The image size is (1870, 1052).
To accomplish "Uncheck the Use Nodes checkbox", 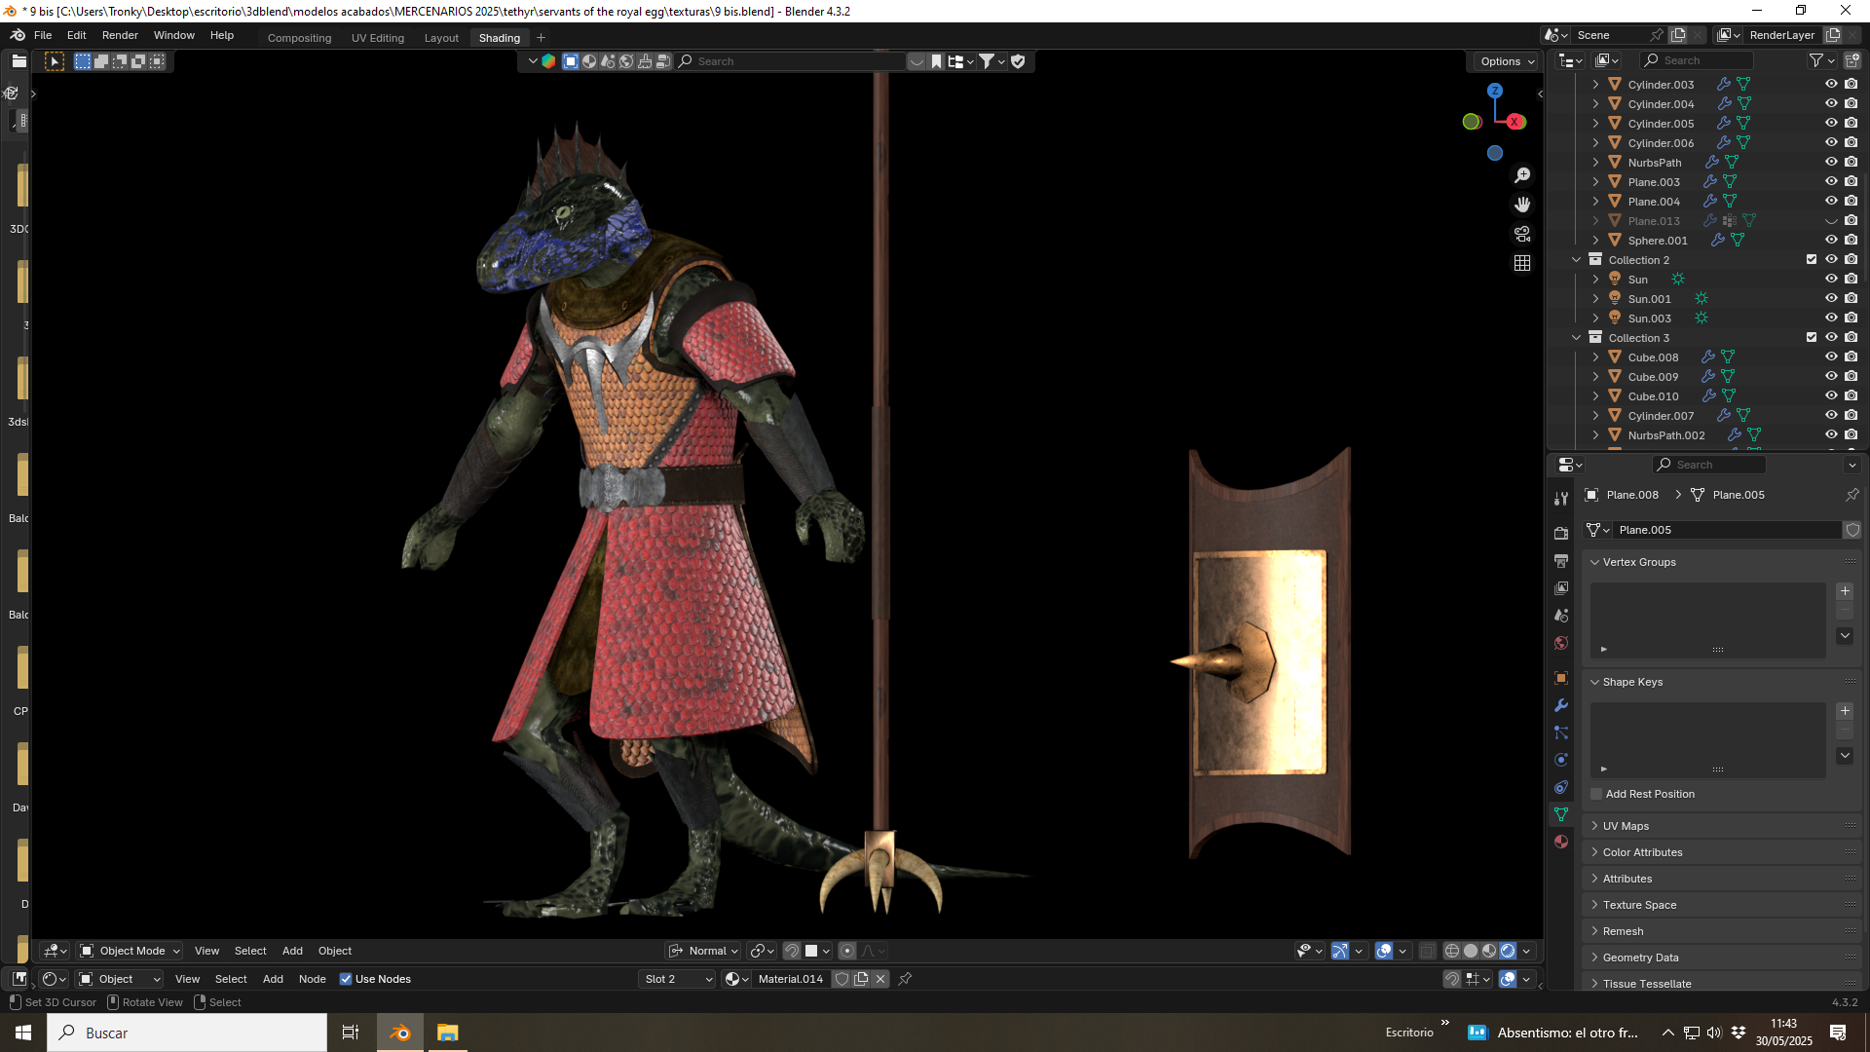I will (346, 979).
